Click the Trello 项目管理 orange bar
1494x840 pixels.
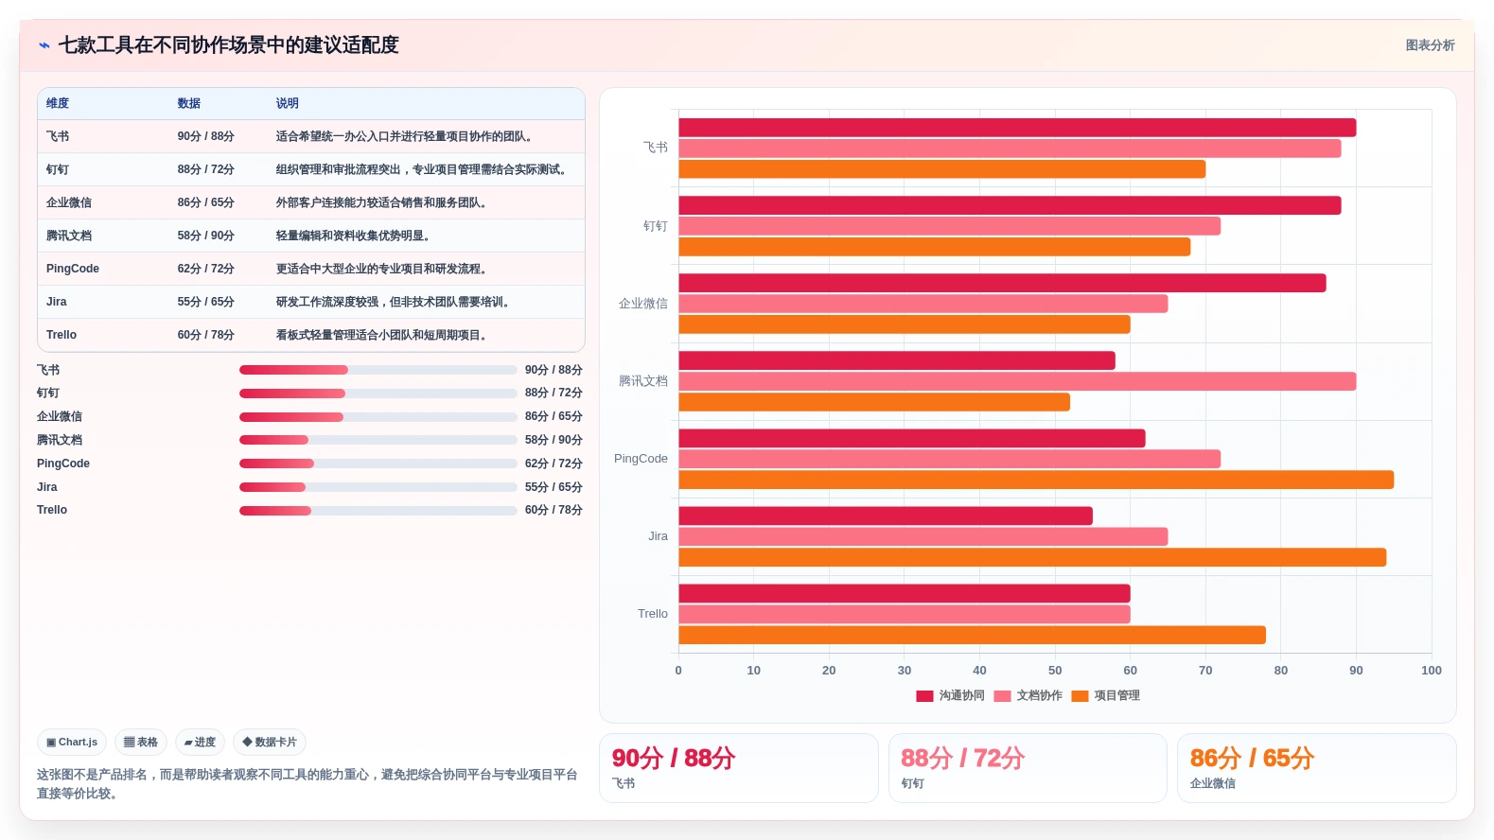[972, 635]
